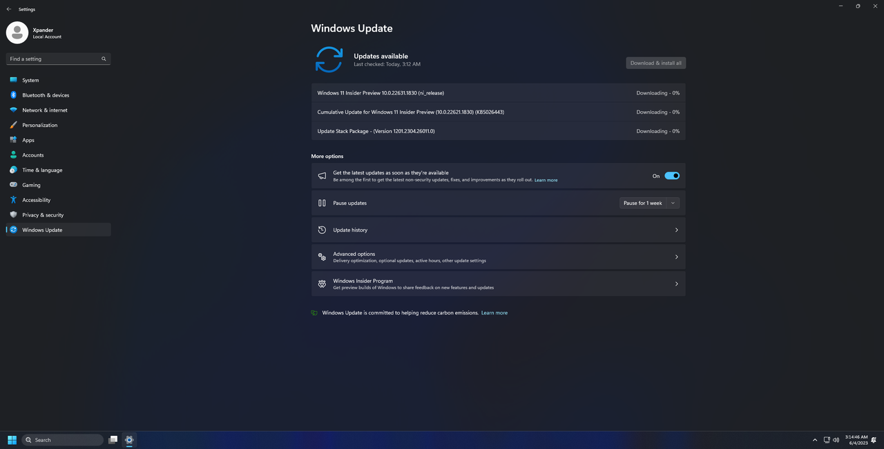Click the Time & language globe icon
This screenshot has height=449, width=884.
click(x=13, y=170)
